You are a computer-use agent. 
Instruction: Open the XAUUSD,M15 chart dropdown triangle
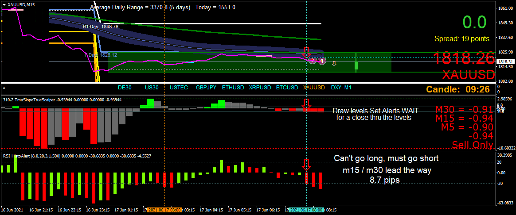coord(4,4)
